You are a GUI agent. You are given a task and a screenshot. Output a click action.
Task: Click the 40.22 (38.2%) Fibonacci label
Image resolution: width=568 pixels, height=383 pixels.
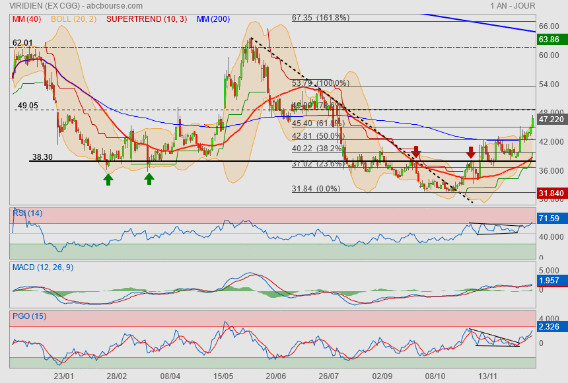pyautogui.click(x=317, y=149)
